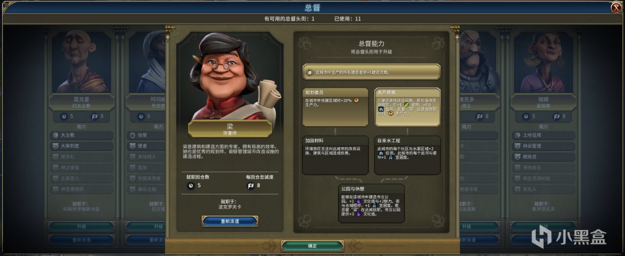Pick the 公园与休憩 promotion

pyautogui.click(x=371, y=203)
